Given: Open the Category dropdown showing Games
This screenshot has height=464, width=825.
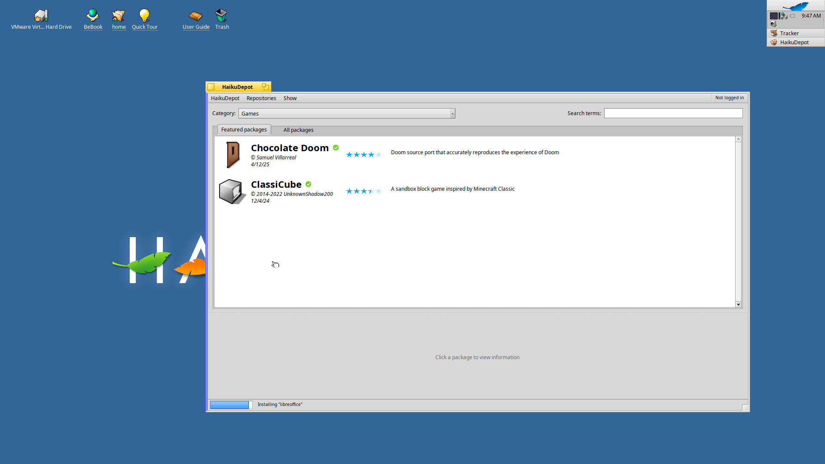Looking at the screenshot, I should click(347, 113).
